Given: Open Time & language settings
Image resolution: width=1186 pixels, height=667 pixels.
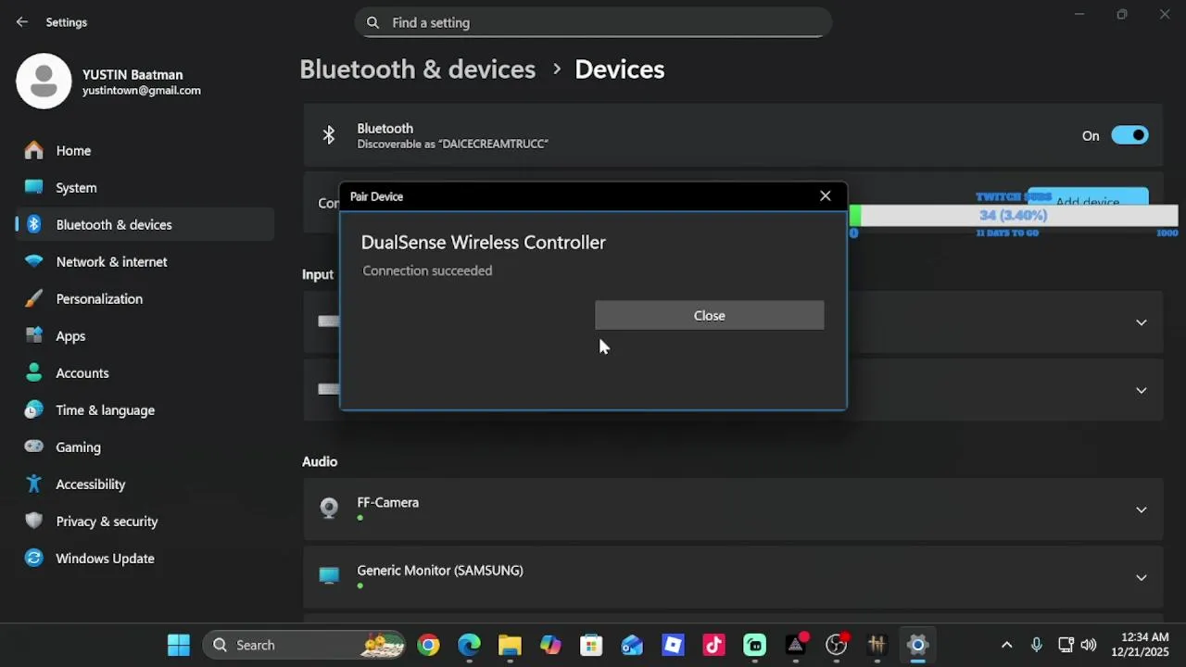Looking at the screenshot, I should 145,409.
